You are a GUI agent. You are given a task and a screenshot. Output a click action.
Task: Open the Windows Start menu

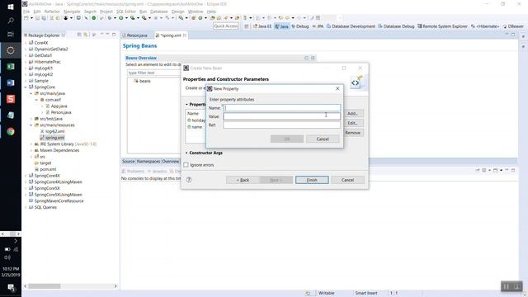click(11, 7)
